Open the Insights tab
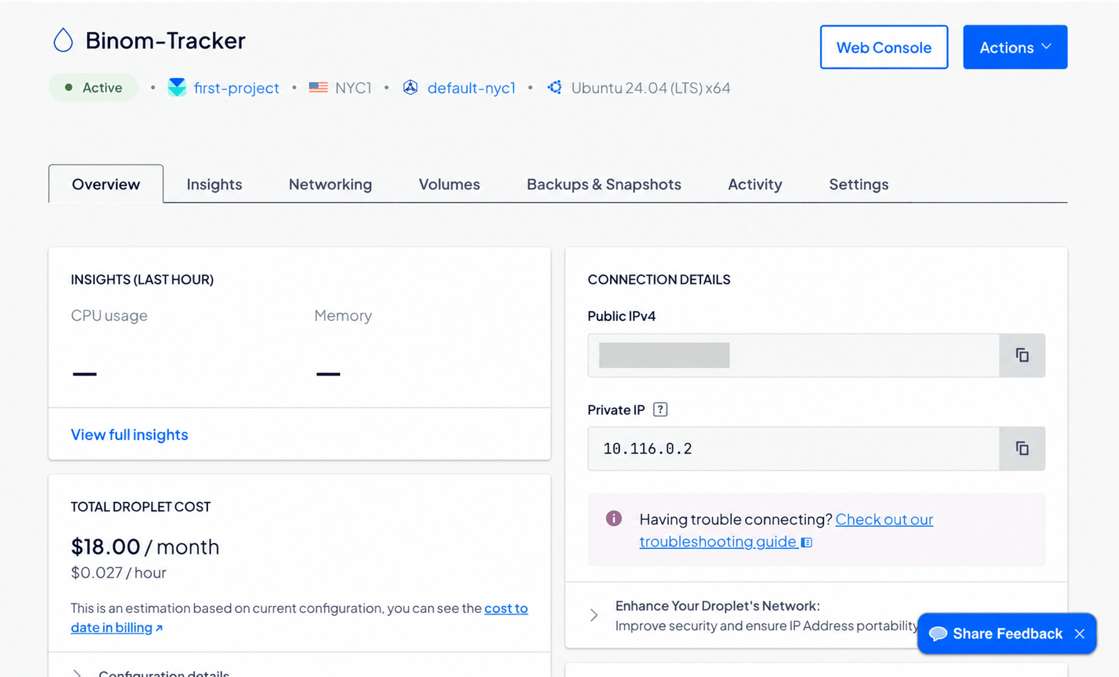Screen dimensions: 1119x677 [x=214, y=184]
